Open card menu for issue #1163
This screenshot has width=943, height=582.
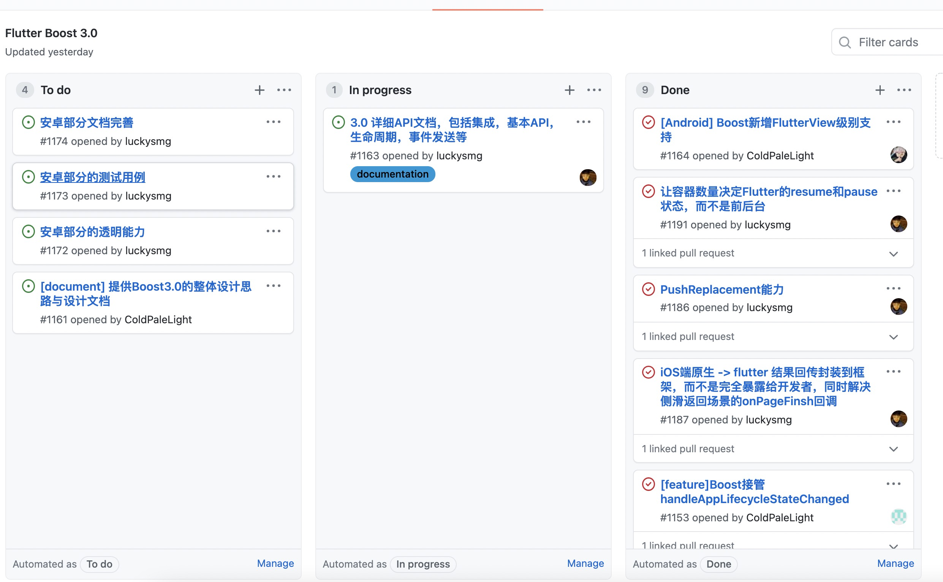[583, 122]
